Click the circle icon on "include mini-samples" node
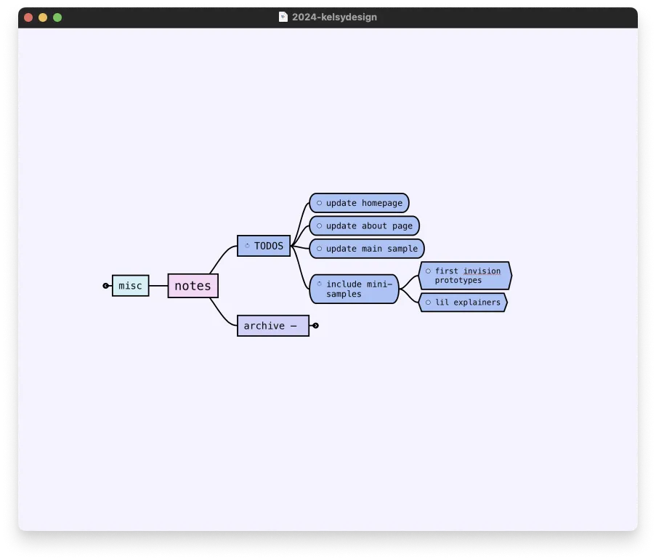The image size is (656, 560). (x=318, y=283)
